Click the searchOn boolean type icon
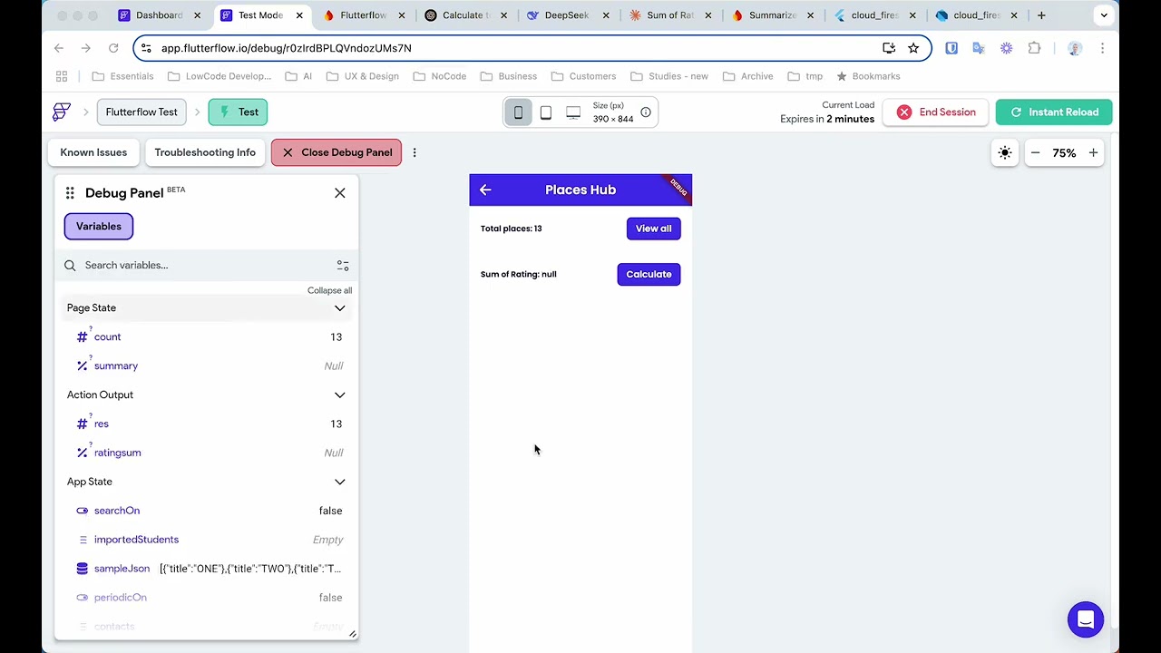1161x653 pixels. pos(83,511)
